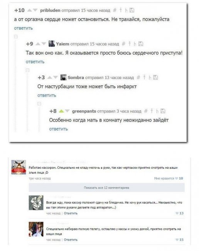
Task: Open Sombra's user profile link
Action: click(76, 78)
